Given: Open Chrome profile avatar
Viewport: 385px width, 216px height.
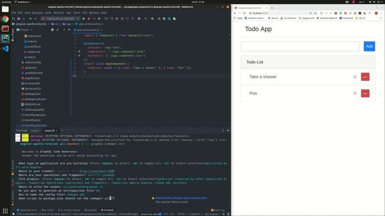Looking at the screenshot, I should pos(376,13).
